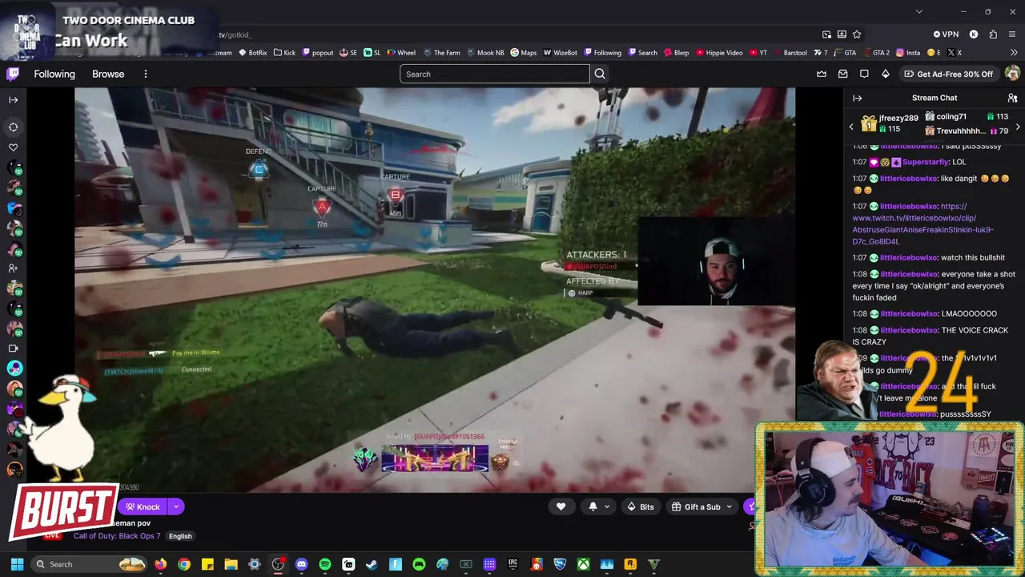This screenshot has height=577, width=1025.
Task: Open the recommended users icon in sidebar
Action: (x=14, y=268)
